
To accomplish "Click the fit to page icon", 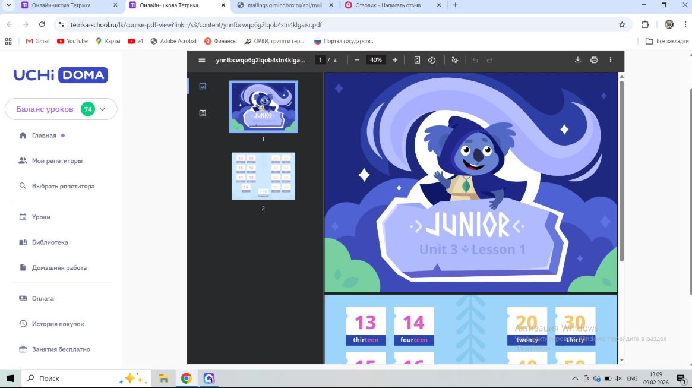I will (x=417, y=60).
